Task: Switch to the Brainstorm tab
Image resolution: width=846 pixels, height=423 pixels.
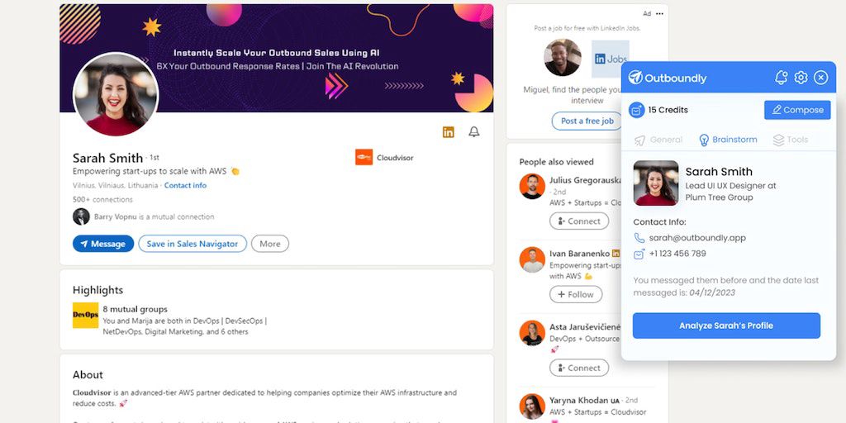Action: (x=728, y=140)
